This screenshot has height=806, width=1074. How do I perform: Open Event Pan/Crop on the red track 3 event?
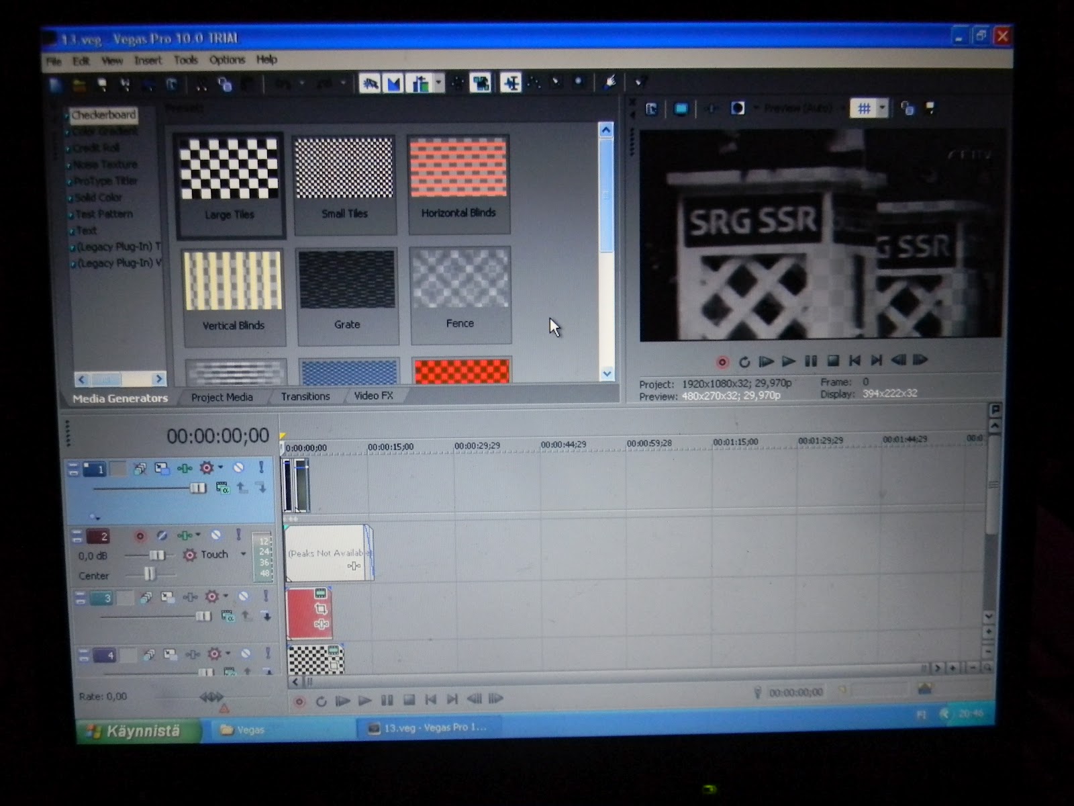(x=321, y=609)
